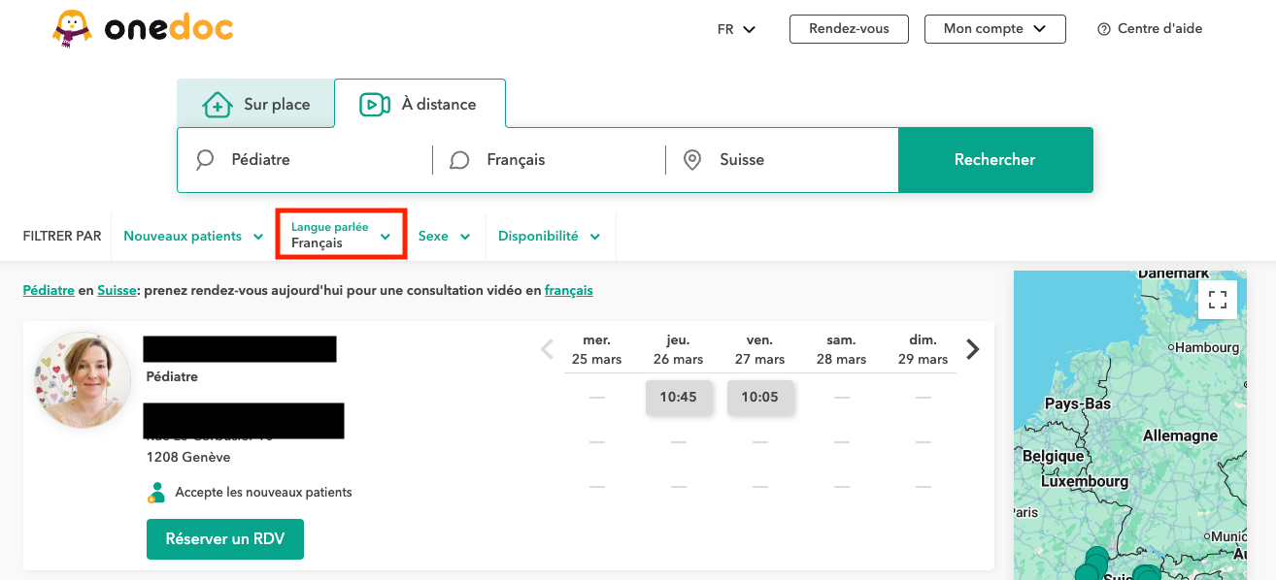The height and width of the screenshot is (580, 1276).
Task: Click the Onedoc penguin logo
Action: (143, 28)
